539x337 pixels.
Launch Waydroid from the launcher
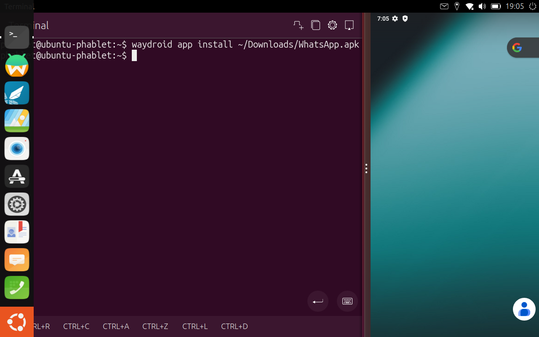coord(17,65)
